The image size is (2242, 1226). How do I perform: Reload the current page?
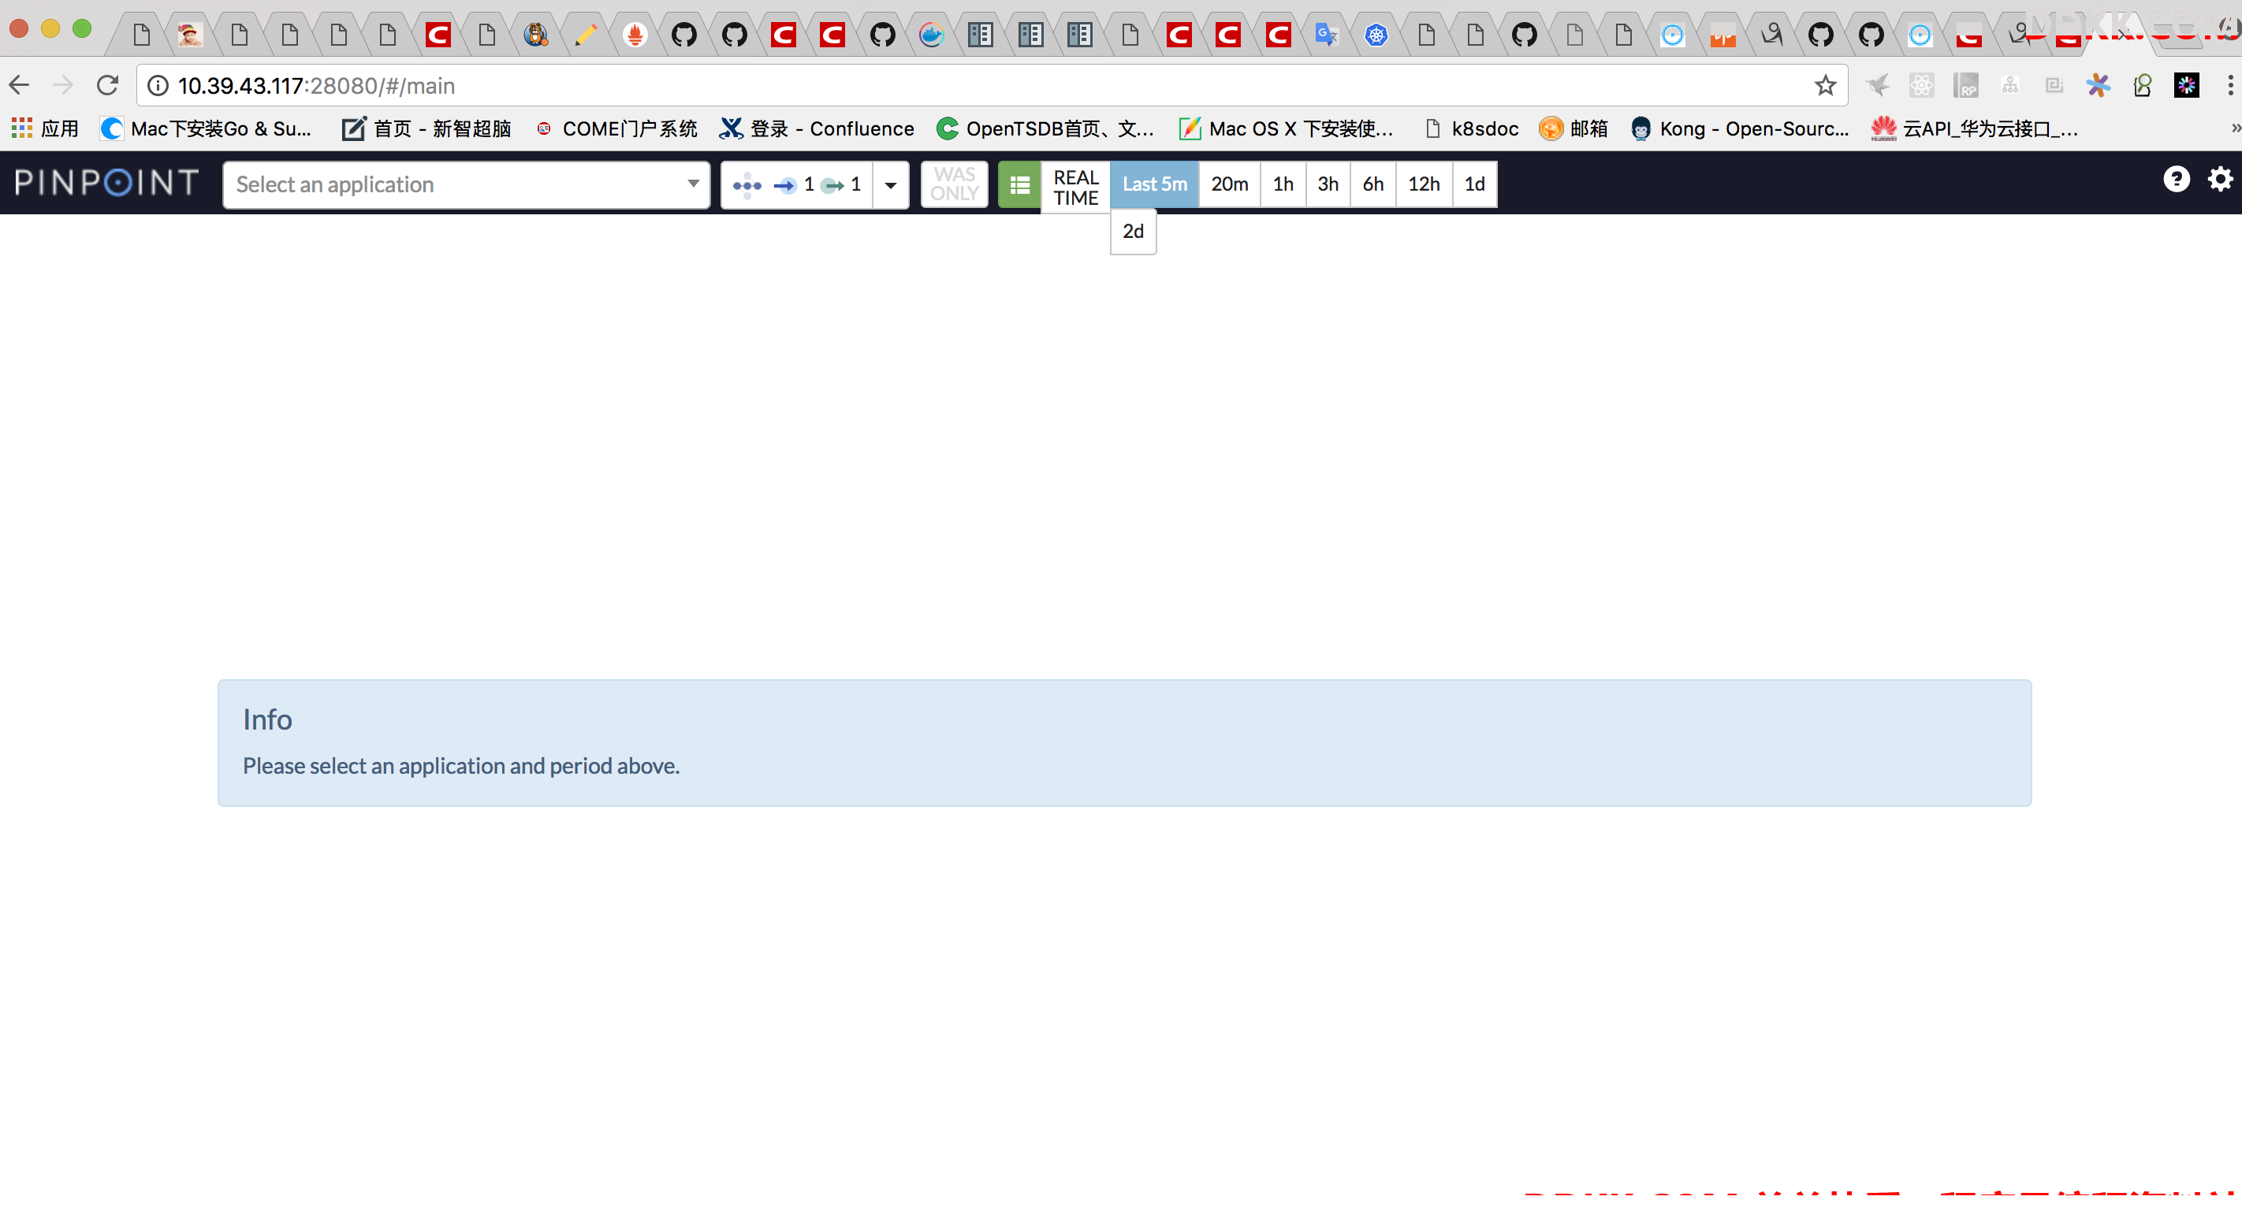pos(107,85)
